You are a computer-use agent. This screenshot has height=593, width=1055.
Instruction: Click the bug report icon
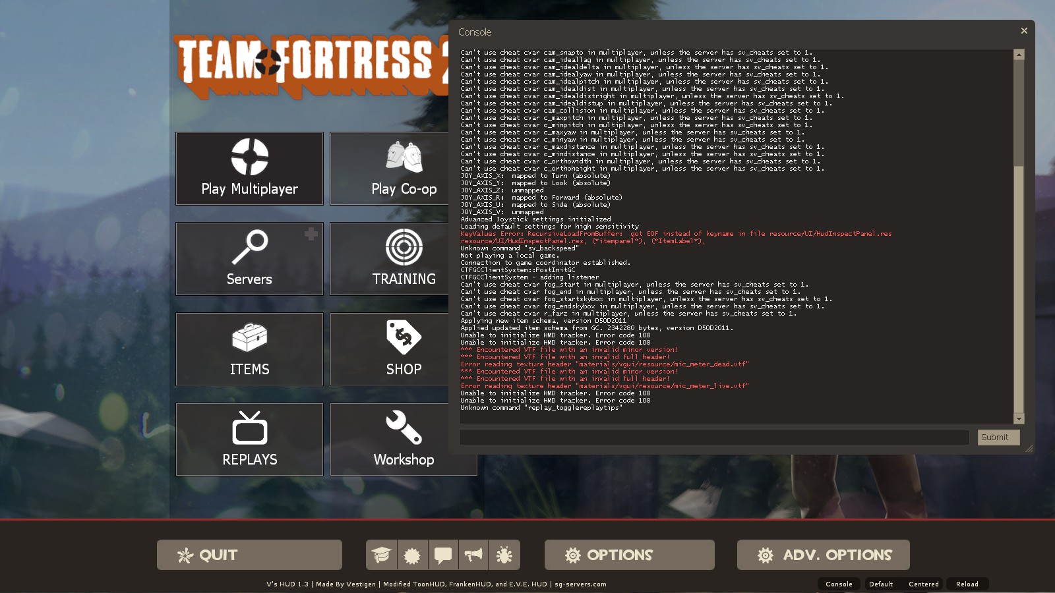coord(504,555)
